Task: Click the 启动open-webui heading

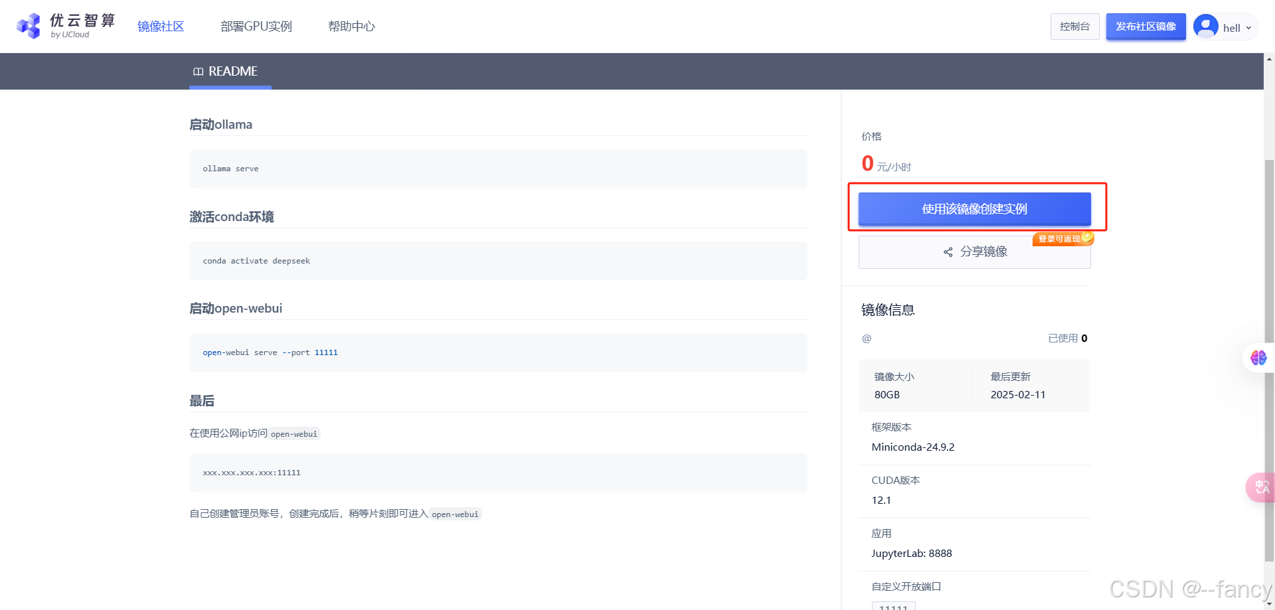Action: [x=236, y=309]
